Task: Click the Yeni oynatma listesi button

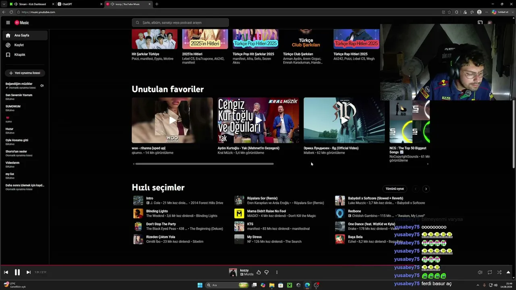Action: pyautogui.click(x=25, y=73)
